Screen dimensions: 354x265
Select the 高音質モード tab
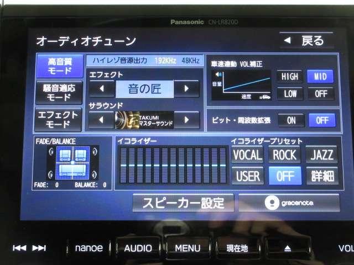pyautogui.click(x=58, y=67)
